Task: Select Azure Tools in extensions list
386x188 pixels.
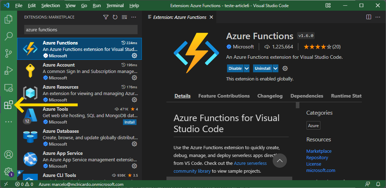Action: click(79, 115)
